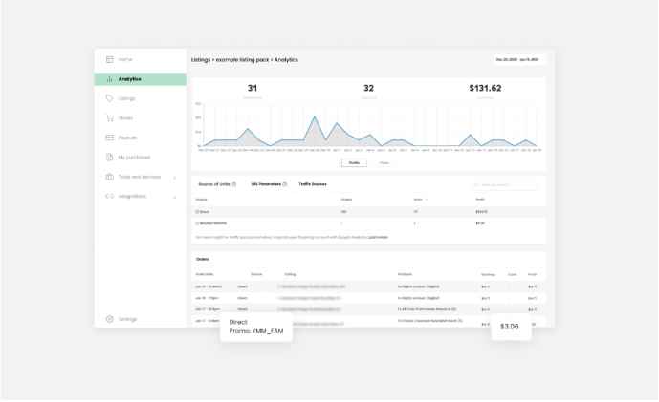Click help icon beside URL Parameters

(x=284, y=184)
